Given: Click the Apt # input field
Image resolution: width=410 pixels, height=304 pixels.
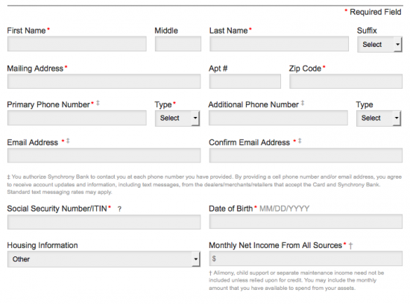Looking at the screenshot, I should click(x=245, y=81).
